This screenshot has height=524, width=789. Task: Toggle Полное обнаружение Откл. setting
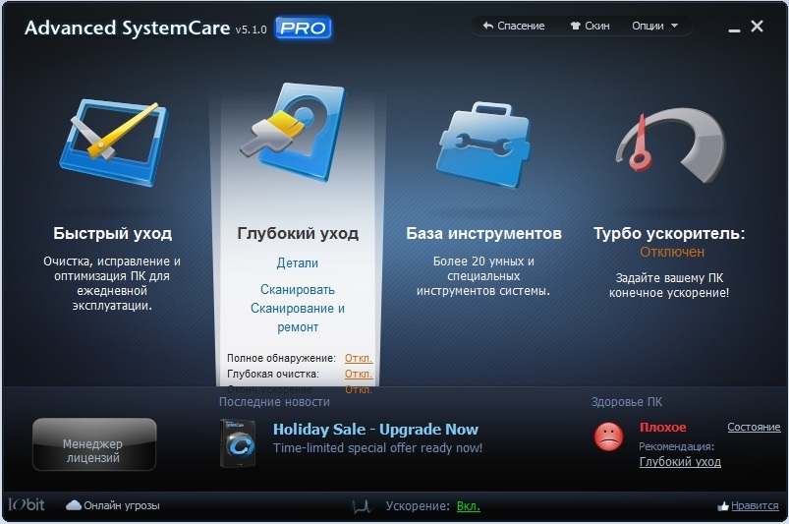[359, 358]
